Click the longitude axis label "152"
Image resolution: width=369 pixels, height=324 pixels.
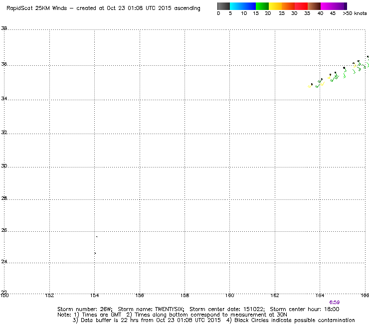[x=49, y=295]
